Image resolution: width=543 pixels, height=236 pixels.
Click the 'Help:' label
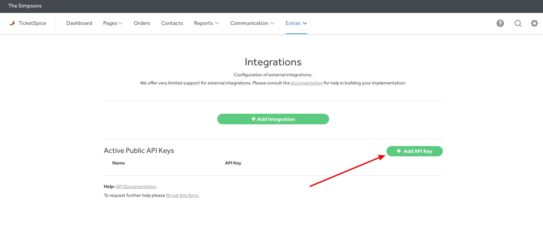[x=109, y=187]
